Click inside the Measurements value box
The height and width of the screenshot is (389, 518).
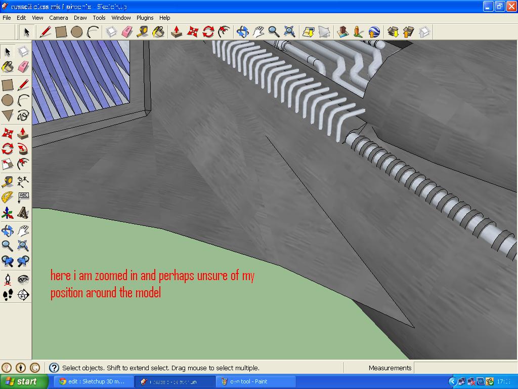tap(465, 368)
